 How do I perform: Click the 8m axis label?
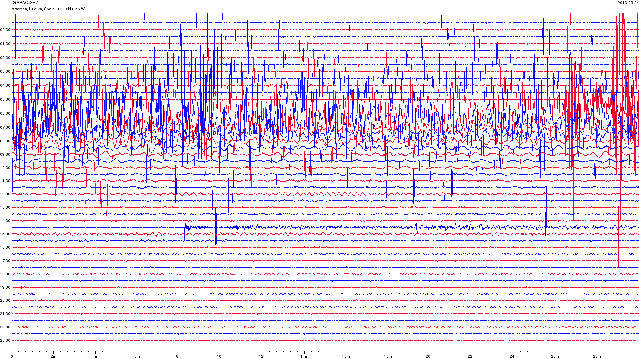[x=179, y=356]
